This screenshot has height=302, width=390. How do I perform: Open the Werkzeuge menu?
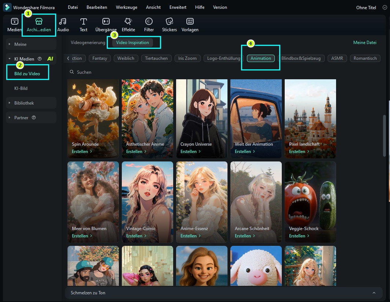click(127, 7)
